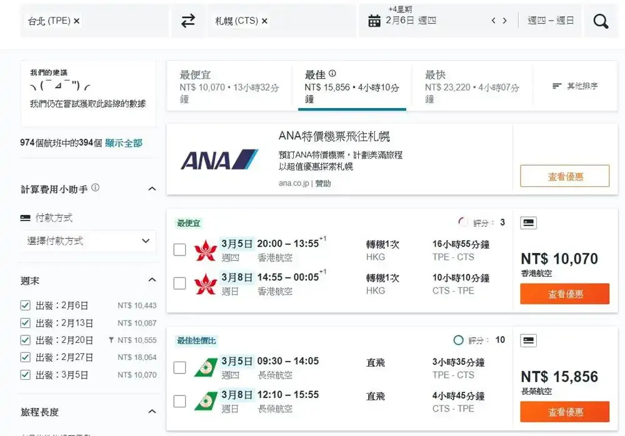Click ANA sponsored 查看優惠 button
This screenshot has height=436, width=625.
pos(565,176)
